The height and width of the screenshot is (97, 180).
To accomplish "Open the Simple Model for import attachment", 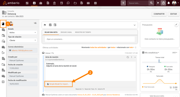I will (x=58, y=84).
